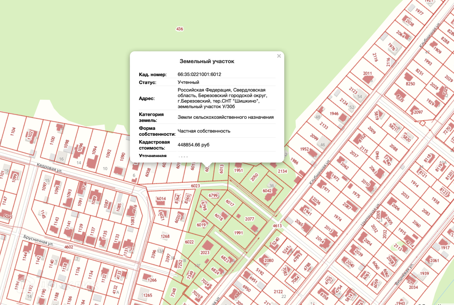Click the Земельный участок popup title

(207, 61)
